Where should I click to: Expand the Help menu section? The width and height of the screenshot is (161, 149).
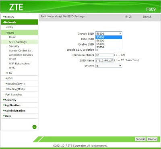point(7,116)
